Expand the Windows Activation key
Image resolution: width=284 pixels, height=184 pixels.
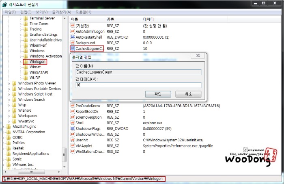click(20, 56)
